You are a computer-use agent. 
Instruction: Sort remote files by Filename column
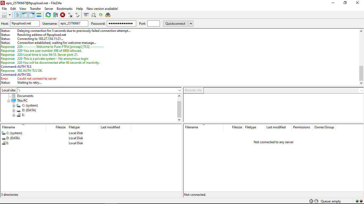(204, 127)
